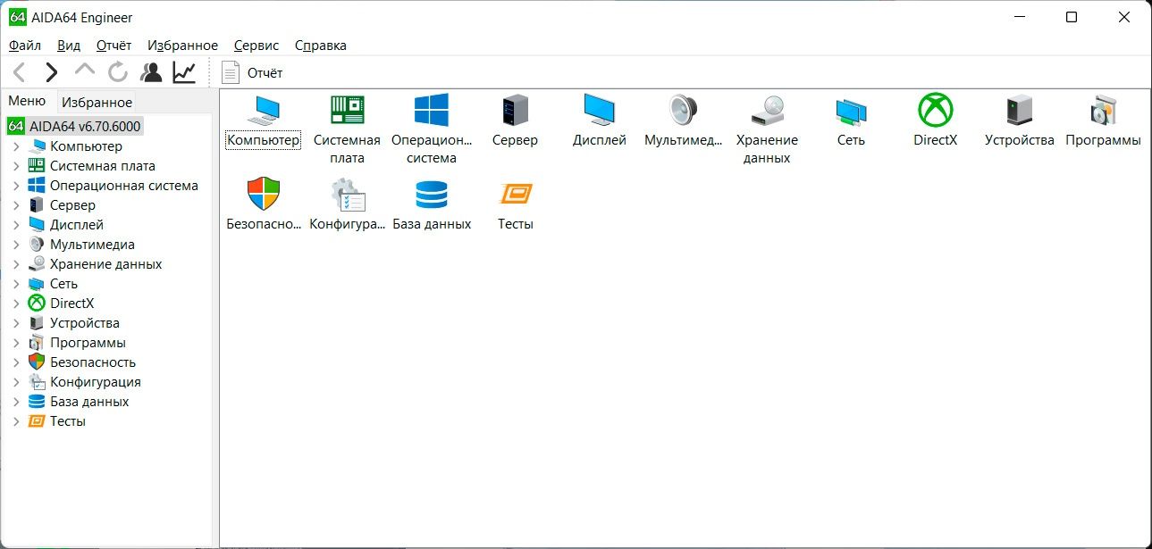This screenshot has height=549, width=1152.
Task: Select Операционная система in the tree
Action: (x=123, y=186)
